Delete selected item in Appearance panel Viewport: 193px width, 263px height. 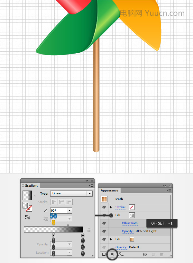click(161, 254)
